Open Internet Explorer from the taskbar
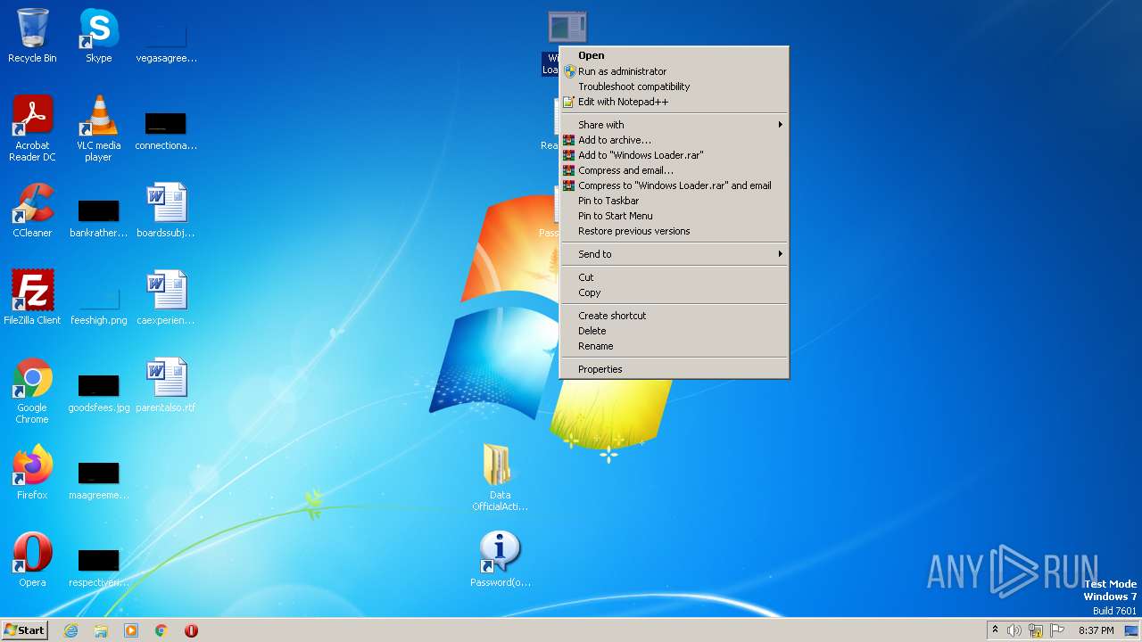This screenshot has height=642, width=1142. [x=70, y=630]
